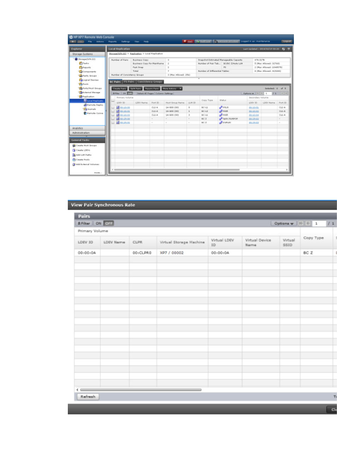The width and height of the screenshot is (337, 449).
Task: Click the Add LUN Paths task icon
Action: 74,155
